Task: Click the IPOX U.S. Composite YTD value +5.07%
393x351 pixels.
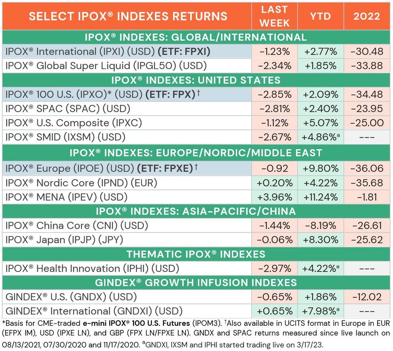Action: 320,123
